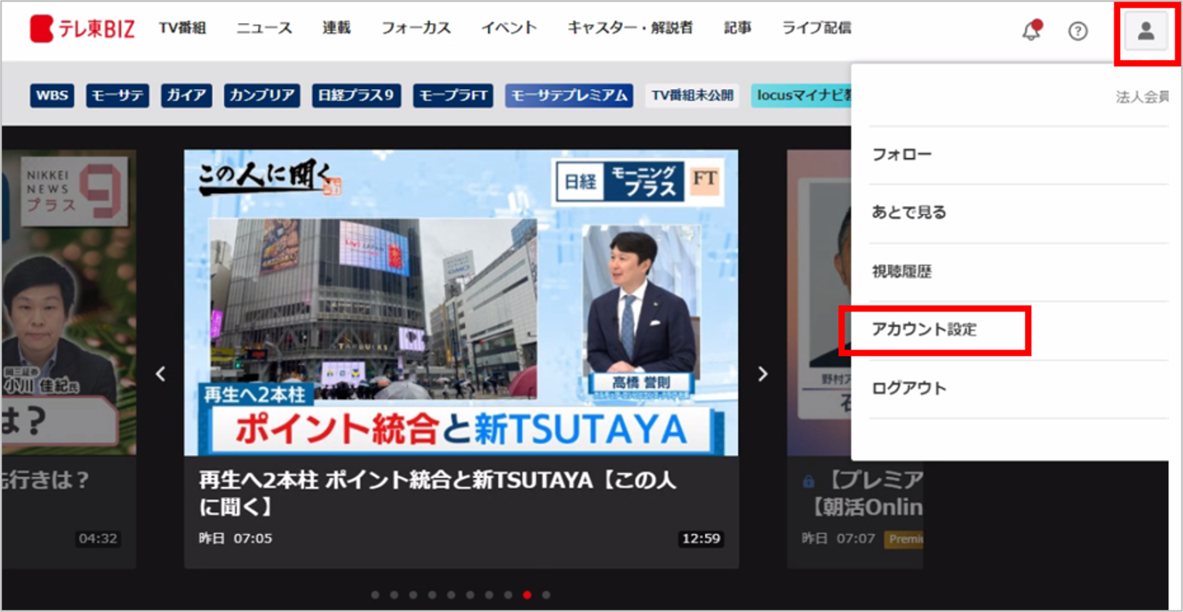Go to the previous carousel slide arrow
Image resolution: width=1183 pixels, height=612 pixels.
160,373
